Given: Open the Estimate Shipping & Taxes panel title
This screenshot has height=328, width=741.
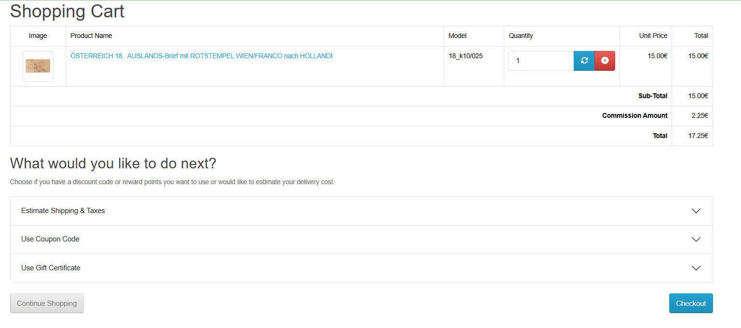Looking at the screenshot, I should click(x=63, y=211).
